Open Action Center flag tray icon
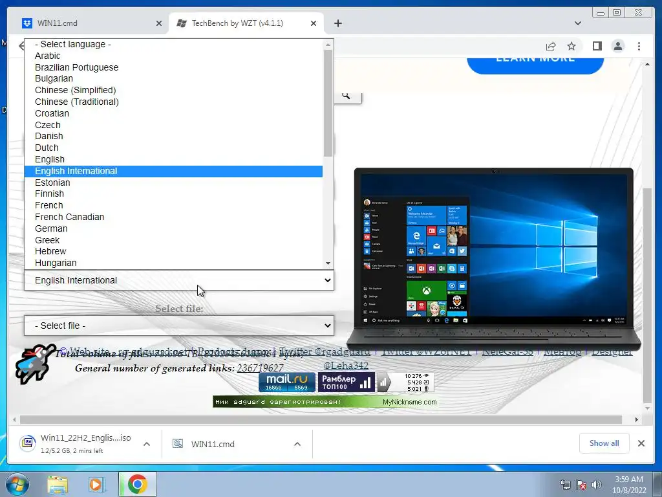 point(581,485)
